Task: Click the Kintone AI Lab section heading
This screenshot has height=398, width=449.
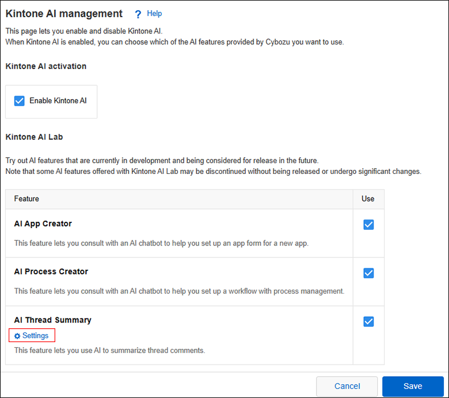Action: pyautogui.click(x=34, y=137)
